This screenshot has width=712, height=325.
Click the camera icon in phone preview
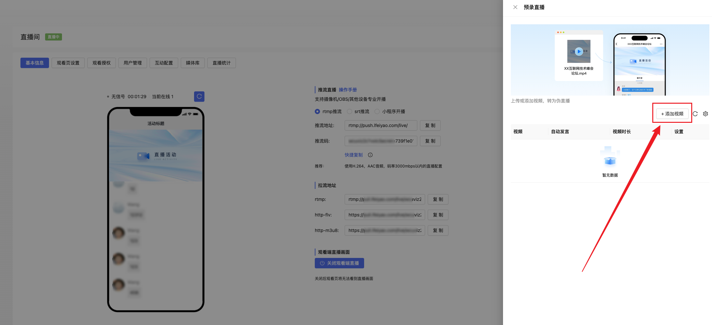[x=143, y=156]
